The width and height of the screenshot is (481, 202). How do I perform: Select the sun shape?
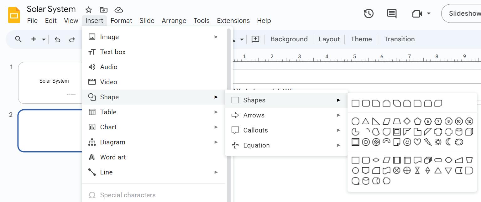[438, 142]
